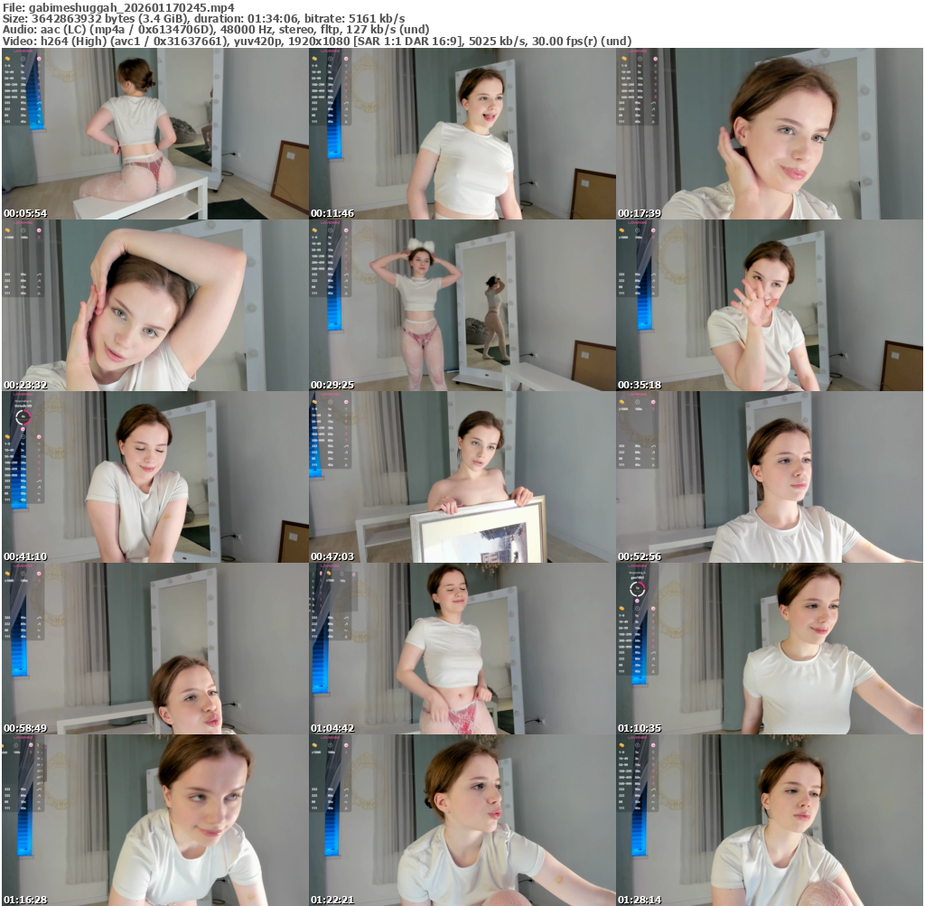Open the thumbnail marked 00:41:10
Image resolution: width=925 pixels, height=906 pixels.
(154, 477)
